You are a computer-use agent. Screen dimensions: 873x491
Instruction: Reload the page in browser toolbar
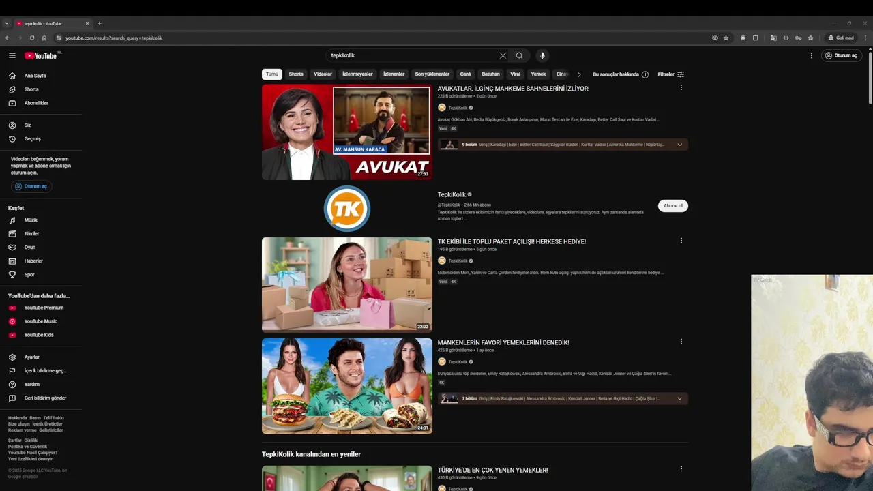(32, 38)
